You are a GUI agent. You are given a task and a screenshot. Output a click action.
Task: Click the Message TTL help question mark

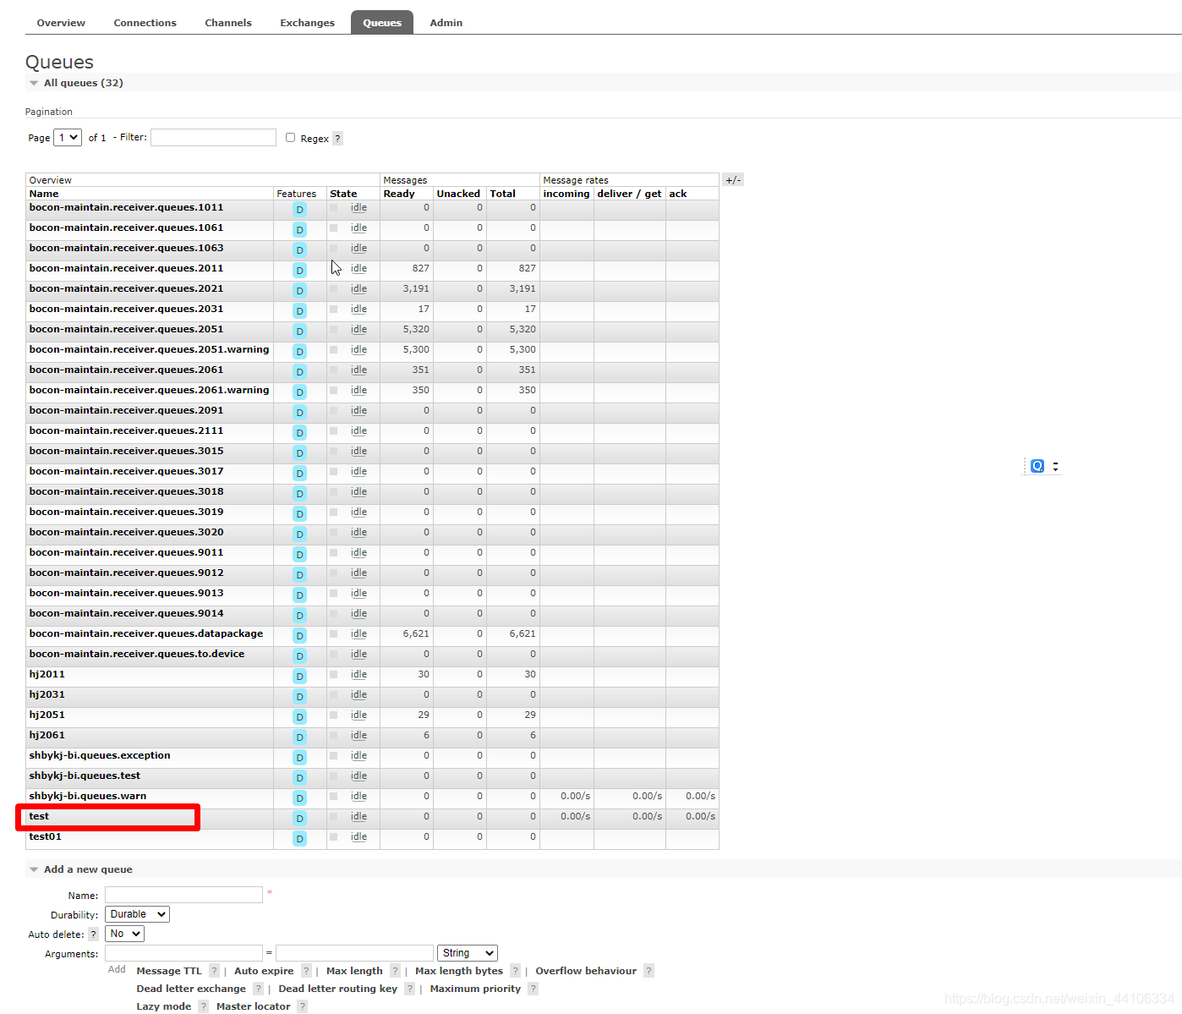[214, 971]
